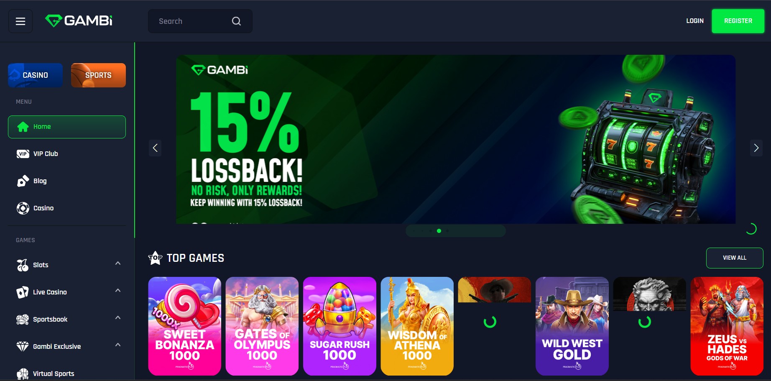The height and width of the screenshot is (381, 771).
Task: Open the Sugar Rush 1000 game thumbnail
Action: pos(340,326)
